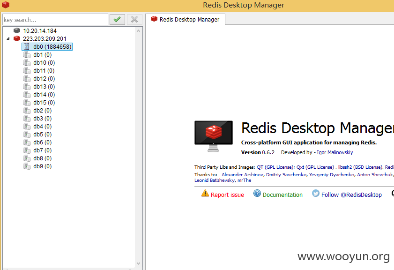
Task: Open the Follow @RedisDesktop link
Action: (351, 195)
